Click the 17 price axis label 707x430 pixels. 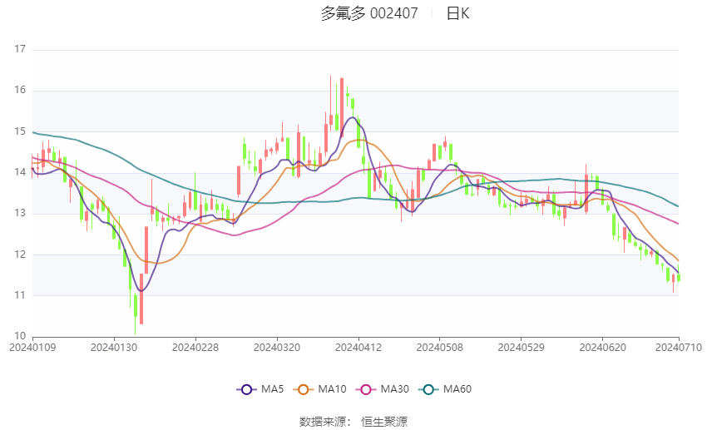[x=20, y=50]
